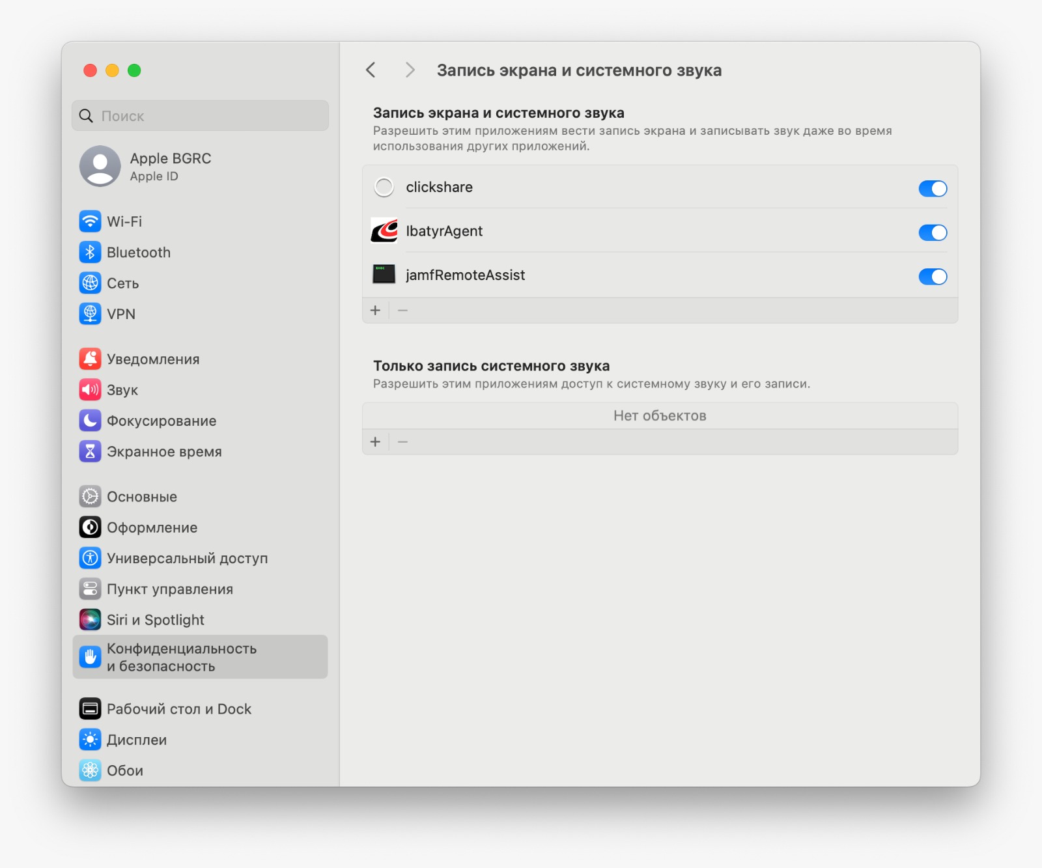The height and width of the screenshot is (868, 1042).
Task: Add app to screen recording list
Action: (375, 311)
